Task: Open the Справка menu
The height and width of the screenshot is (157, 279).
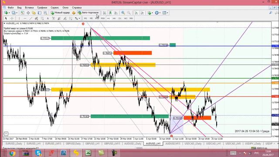Action: 77,8
